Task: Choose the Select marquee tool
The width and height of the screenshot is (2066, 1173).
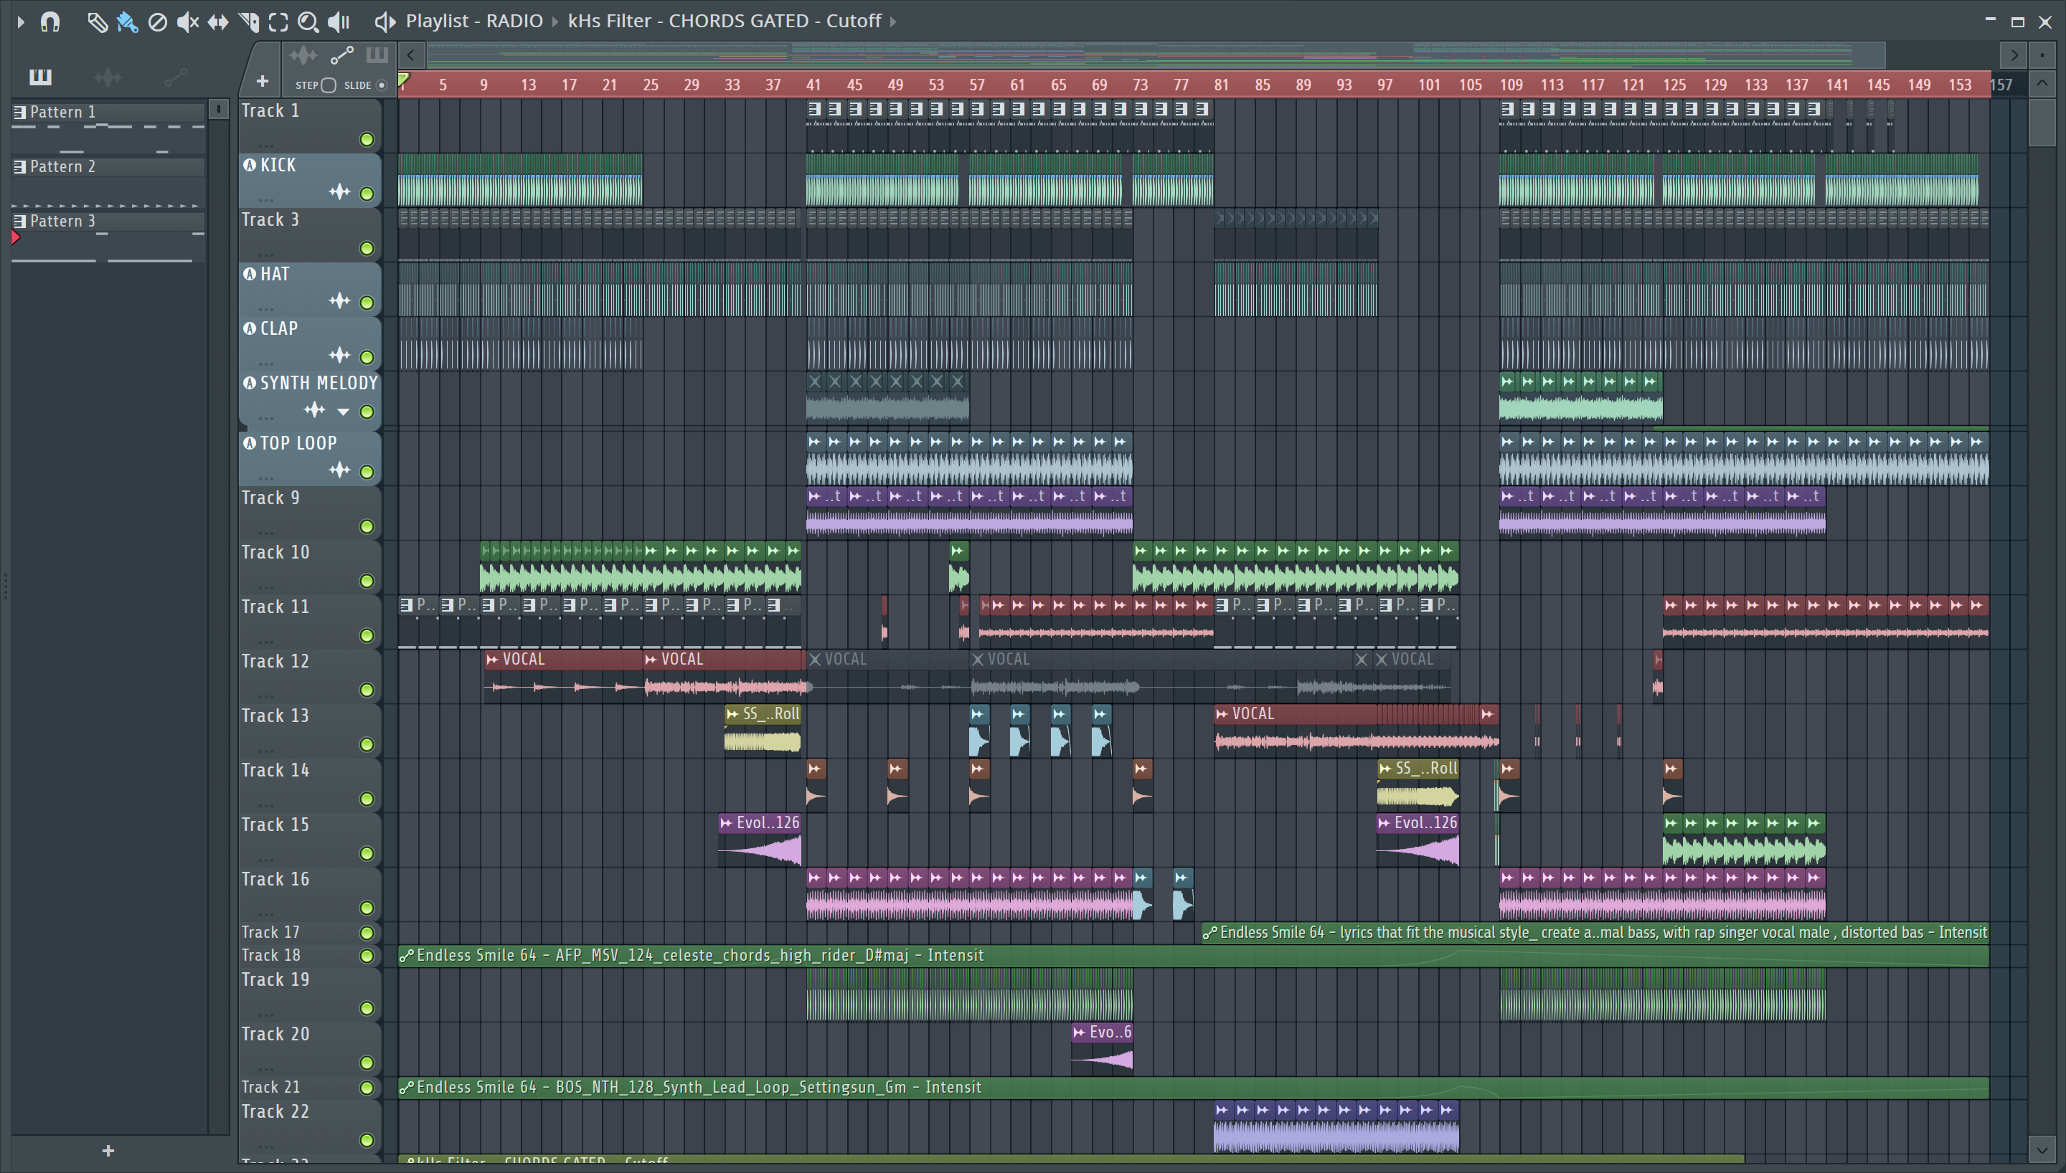Action: [x=278, y=22]
